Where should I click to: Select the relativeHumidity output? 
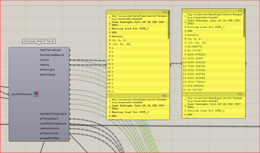coord(50,128)
